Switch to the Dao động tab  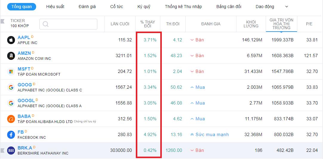265,7
